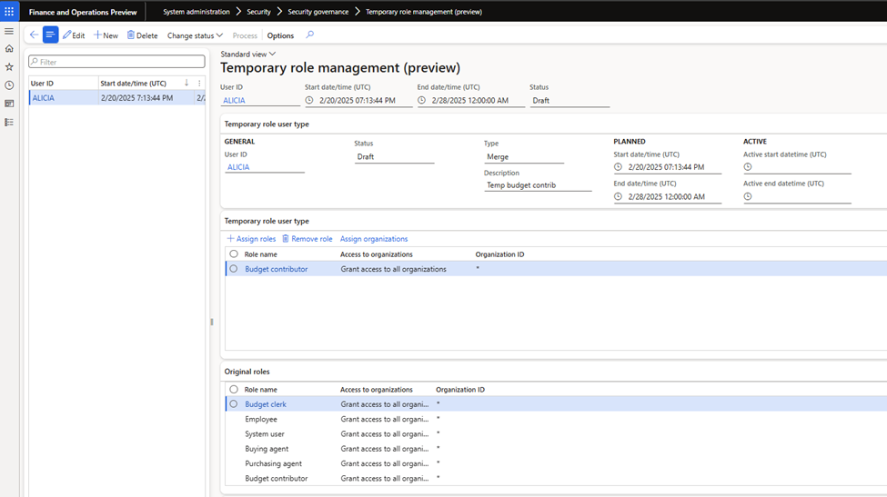Select the Budget clerk row radio button
The width and height of the screenshot is (887, 497).
pyautogui.click(x=234, y=404)
